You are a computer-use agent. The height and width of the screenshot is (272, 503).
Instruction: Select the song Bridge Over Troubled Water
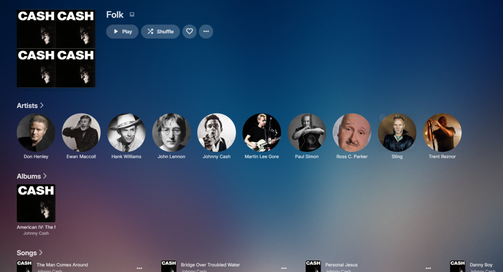210,265
